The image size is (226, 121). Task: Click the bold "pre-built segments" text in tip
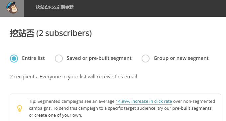tap(192, 108)
